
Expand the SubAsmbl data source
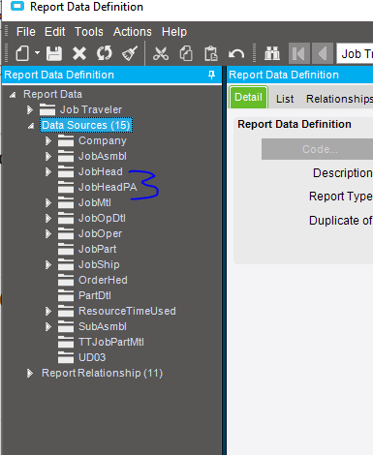click(x=48, y=326)
